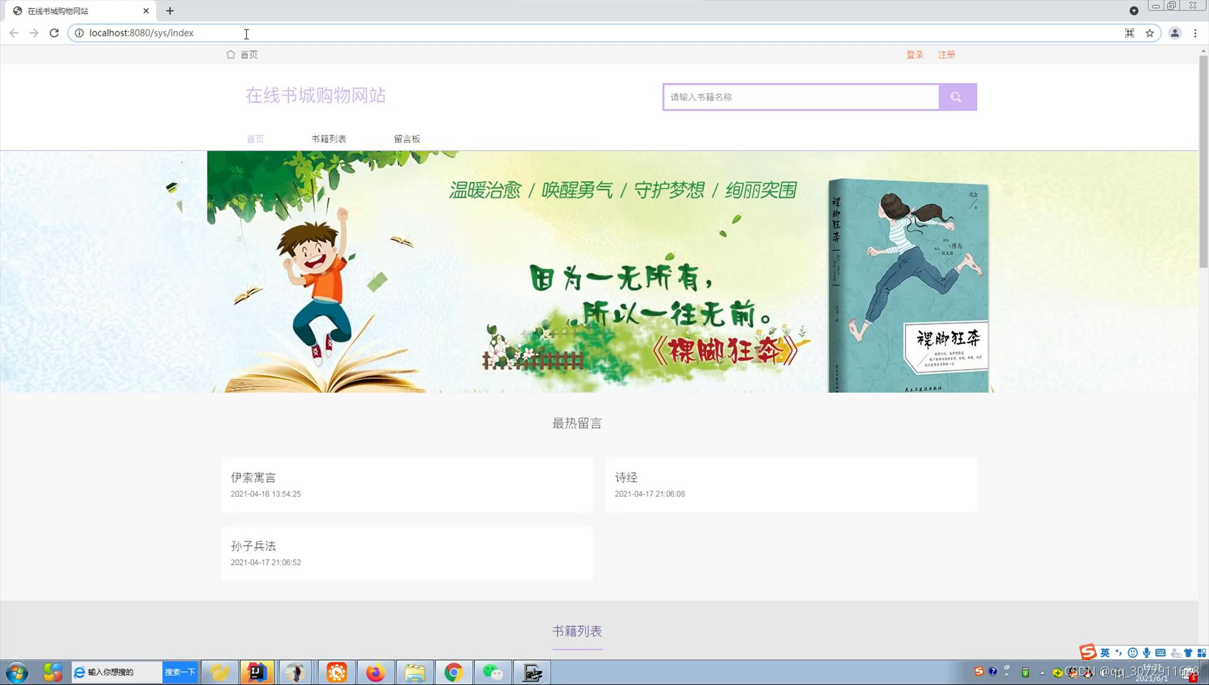Close the 在线书城购物网站 tab

tap(146, 11)
